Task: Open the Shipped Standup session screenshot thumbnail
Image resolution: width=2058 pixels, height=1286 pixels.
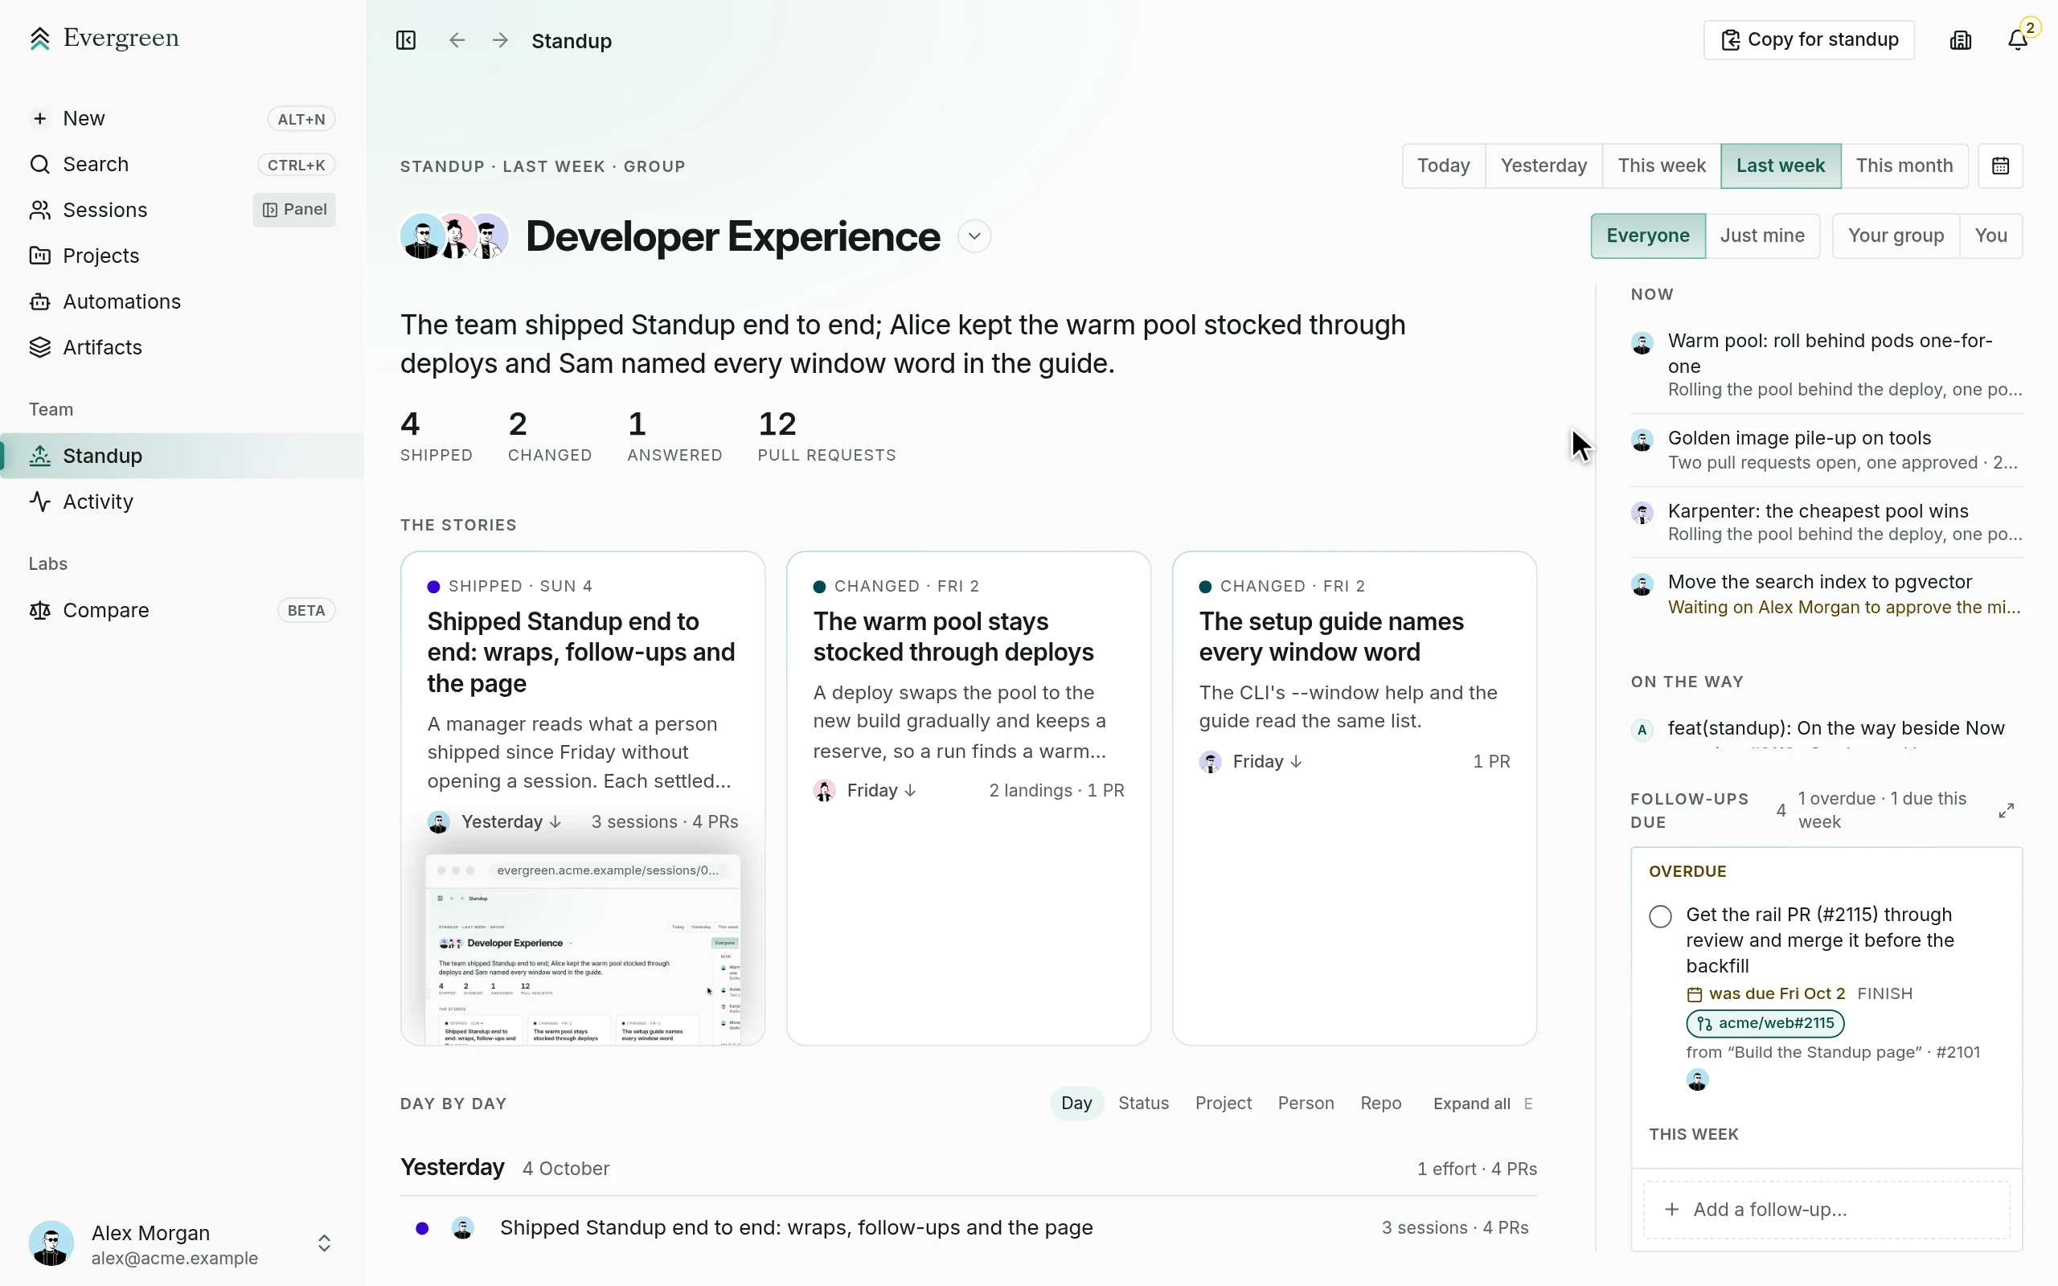Action: point(583,950)
